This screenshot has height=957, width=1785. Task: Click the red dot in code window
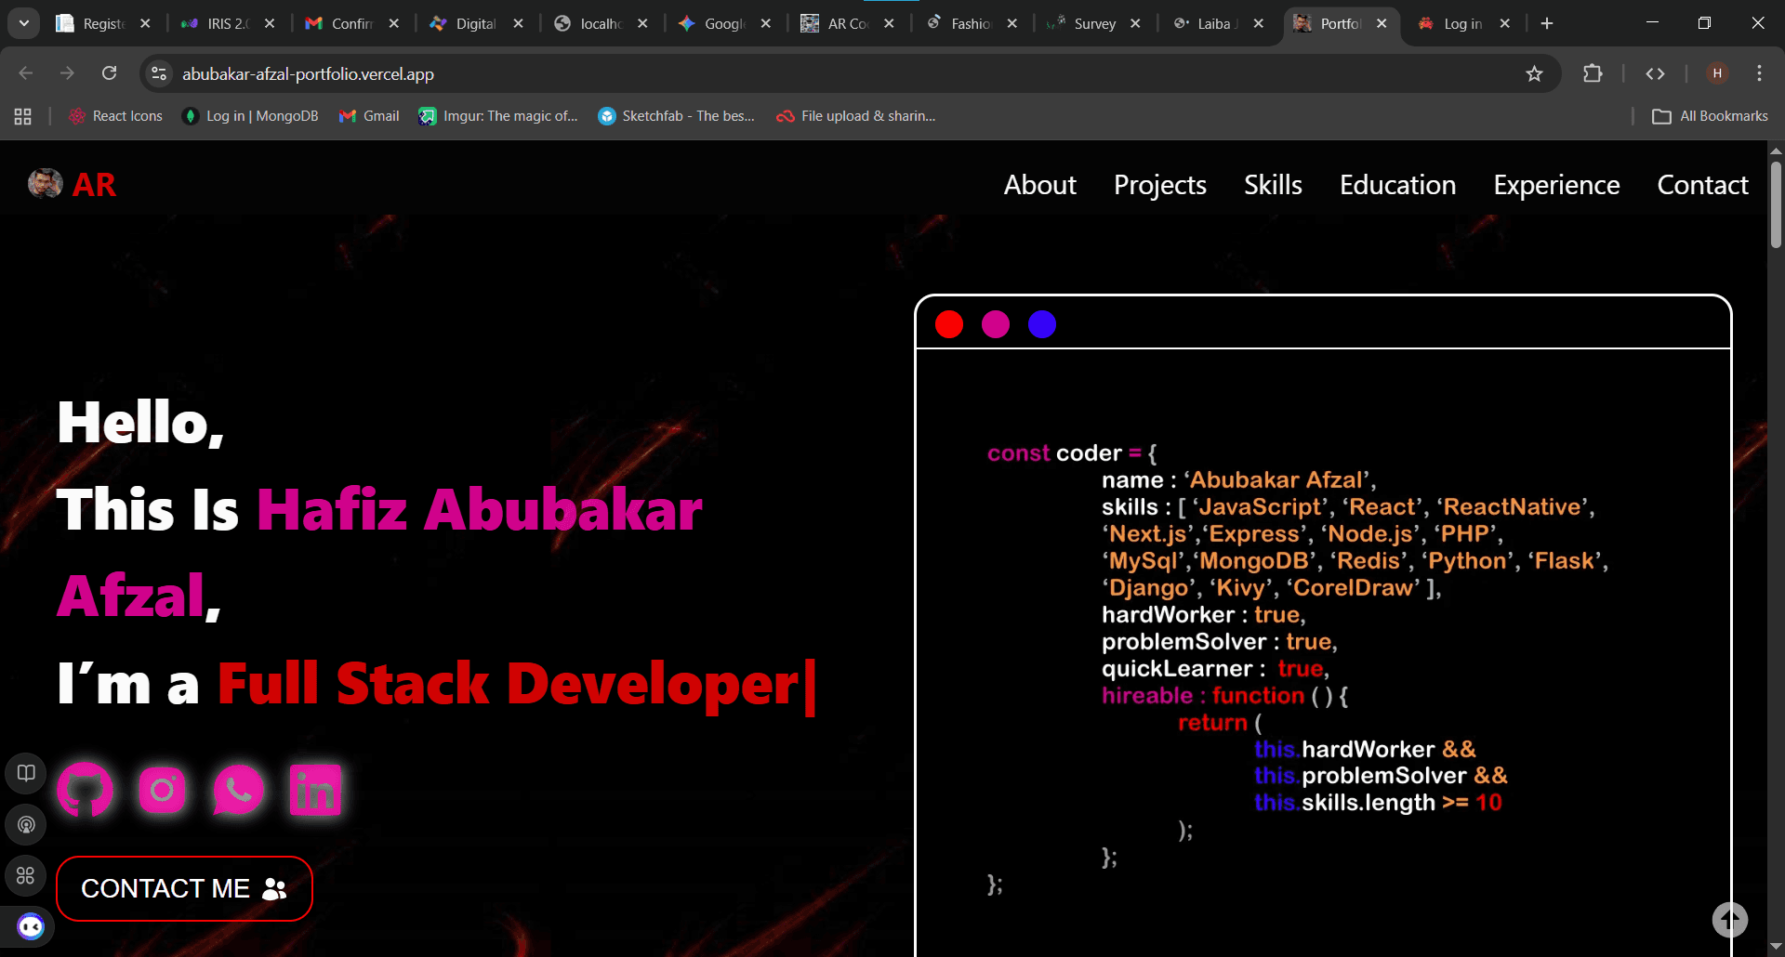(x=949, y=324)
